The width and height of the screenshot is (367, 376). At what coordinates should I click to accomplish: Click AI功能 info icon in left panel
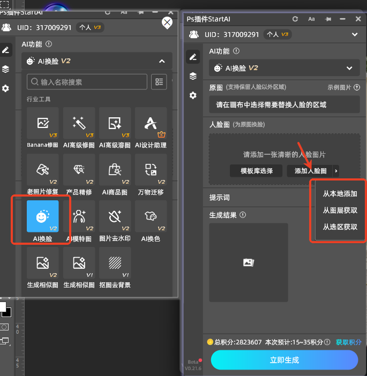(x=49, y=44)
